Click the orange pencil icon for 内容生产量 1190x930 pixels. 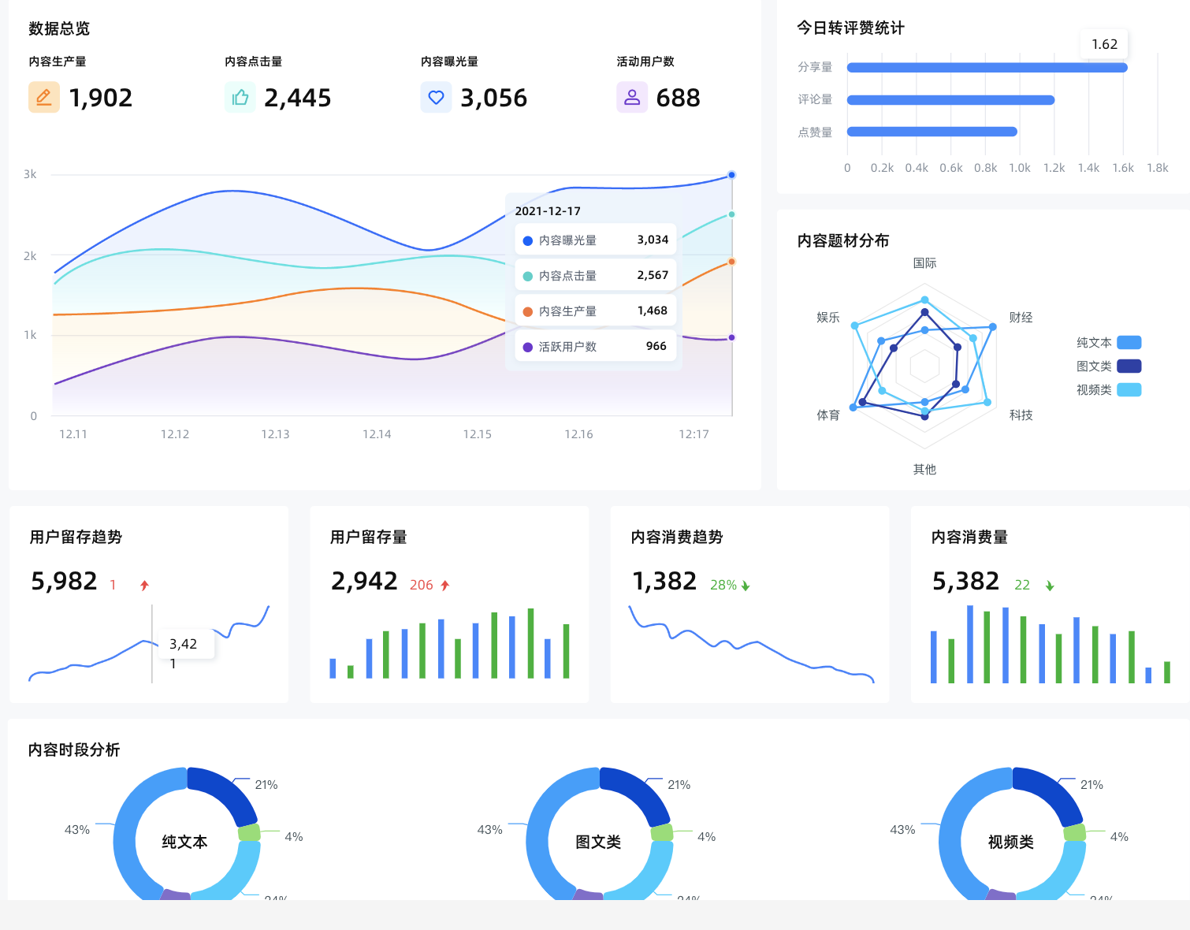pos(44,97)
